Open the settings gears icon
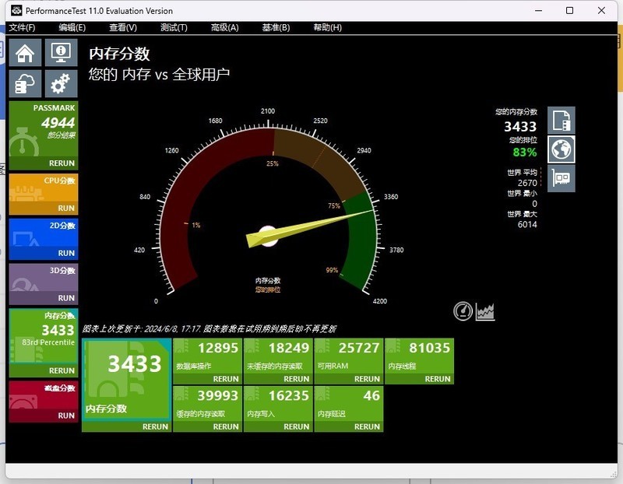Image resolution: width=623 pixels, height=484 pixels. (60, 82)
